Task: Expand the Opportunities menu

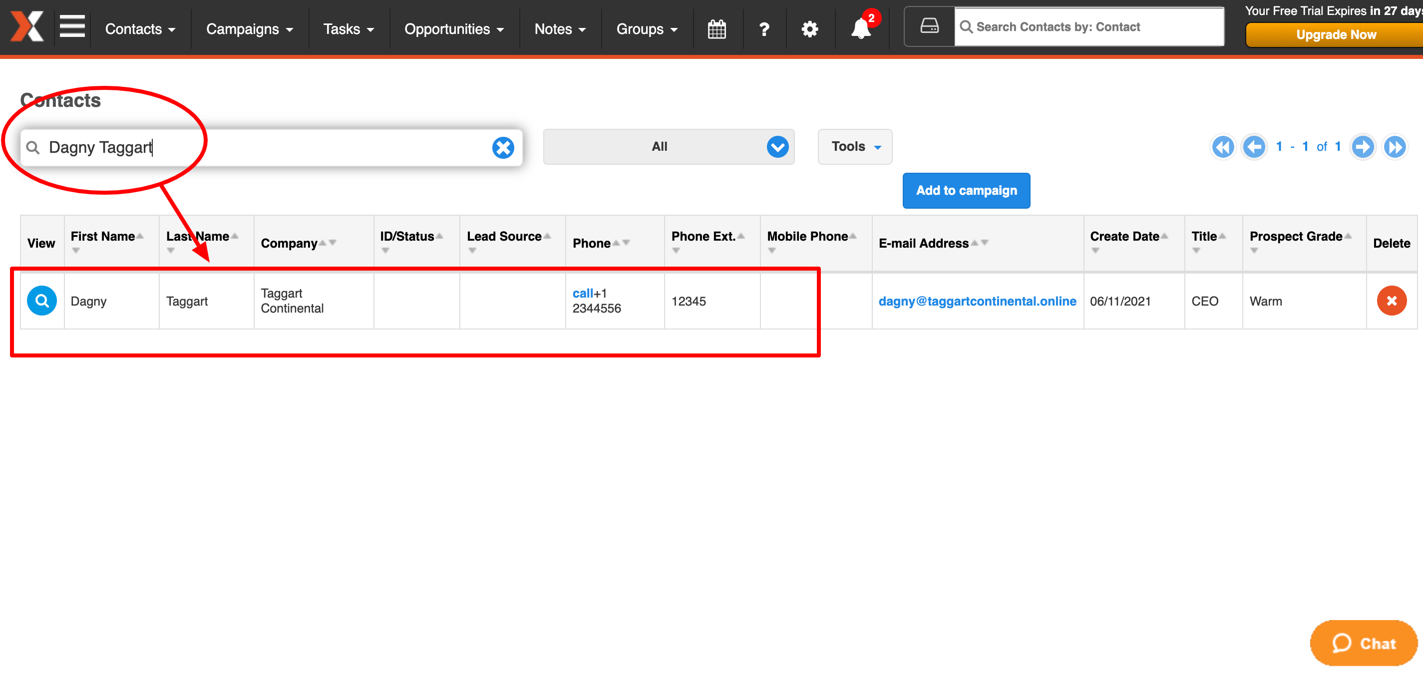Action: [453, 29]
